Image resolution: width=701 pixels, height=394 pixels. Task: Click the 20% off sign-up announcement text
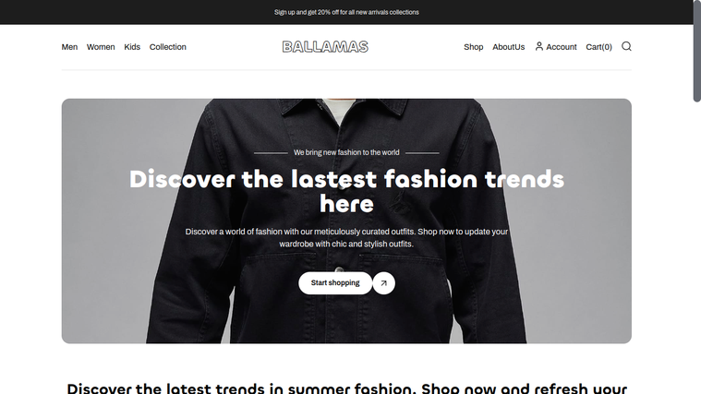(x=346, y=12)
